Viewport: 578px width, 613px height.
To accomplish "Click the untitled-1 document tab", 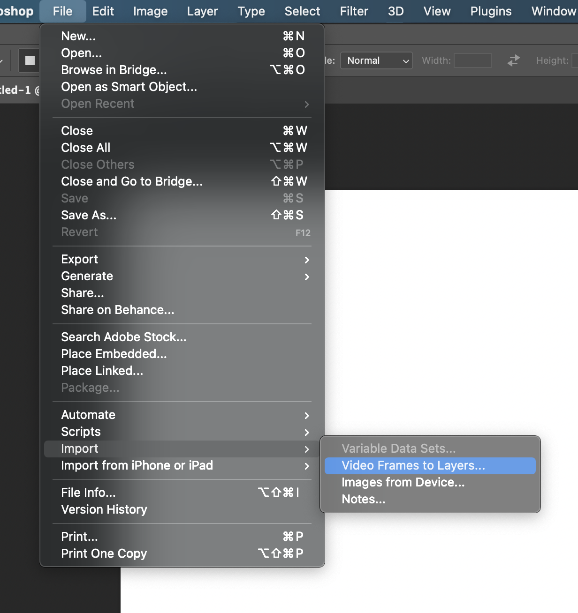I will click(20, 90).
